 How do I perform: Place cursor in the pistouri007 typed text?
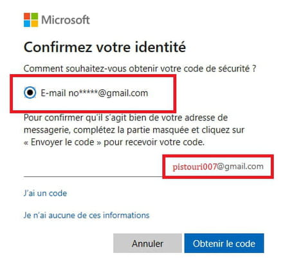tap(194, 167)
